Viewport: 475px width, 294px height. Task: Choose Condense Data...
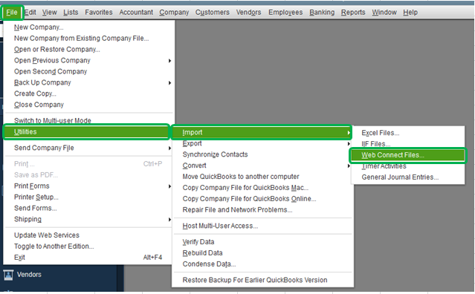(262, 264)
